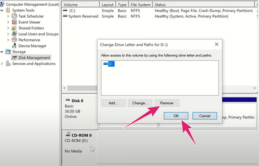The height and width of the screenshot is (166, 259).
Task: Click the Local Users and Groups icon
Action: 14,34
